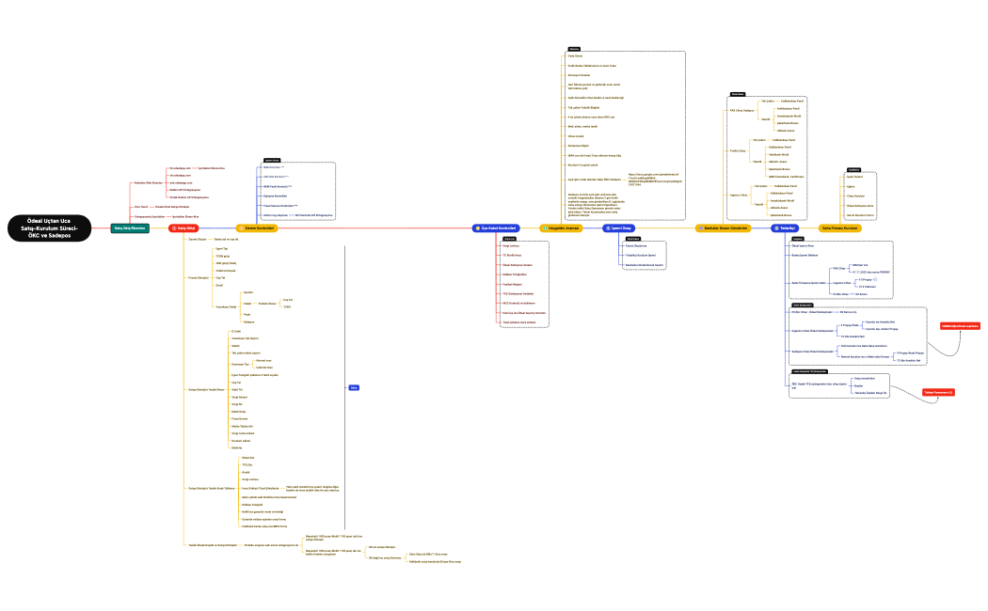988x611 pixels.
Task: Select the upper red callout node at right
Action: [x=960, y=326]
